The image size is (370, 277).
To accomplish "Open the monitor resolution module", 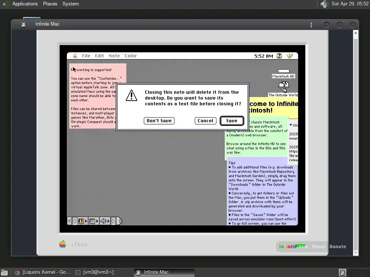I will 92,221.
